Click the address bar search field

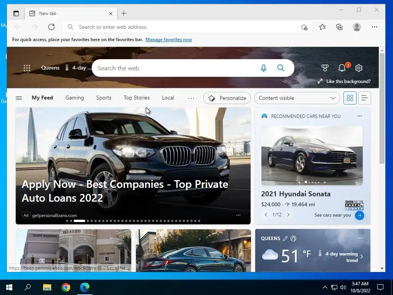(x=187, y=27)
